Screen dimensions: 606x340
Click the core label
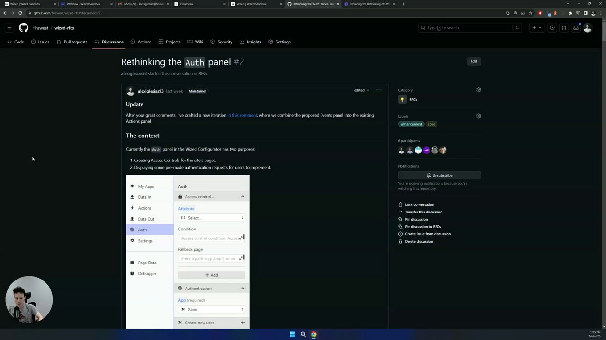431,124
